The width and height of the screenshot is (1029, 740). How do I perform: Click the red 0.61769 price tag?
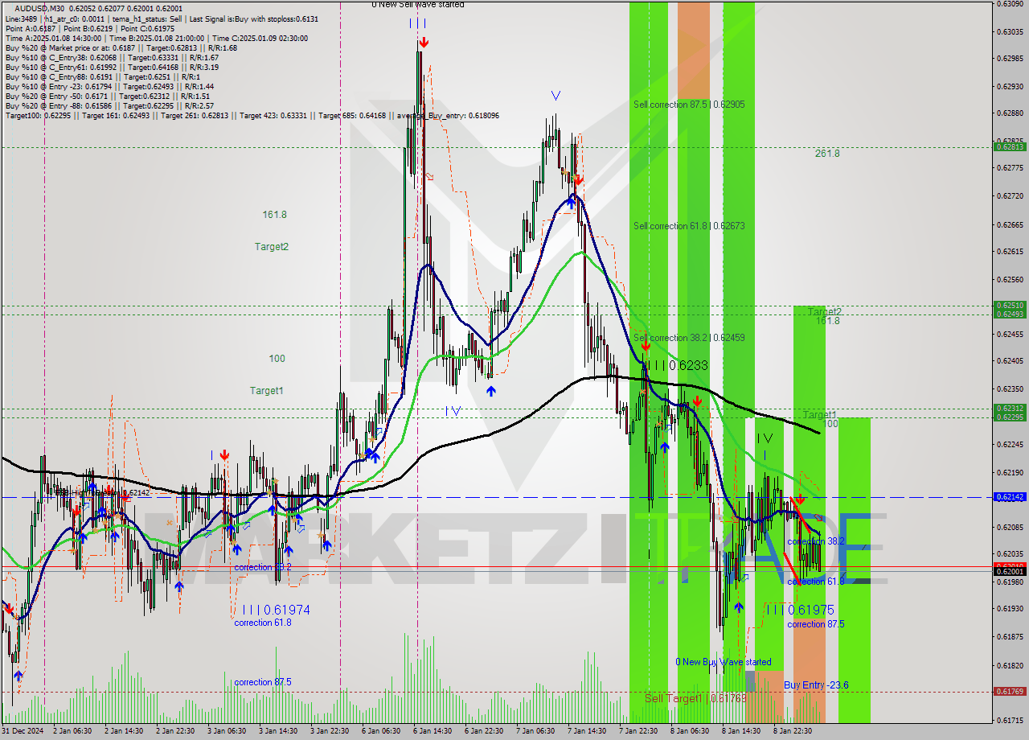pyautogui.click(x=1010, y=692)
